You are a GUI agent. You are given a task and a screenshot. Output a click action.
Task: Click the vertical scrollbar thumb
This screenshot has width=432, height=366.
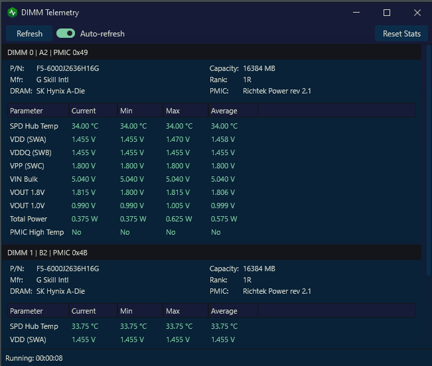(429, 160)
